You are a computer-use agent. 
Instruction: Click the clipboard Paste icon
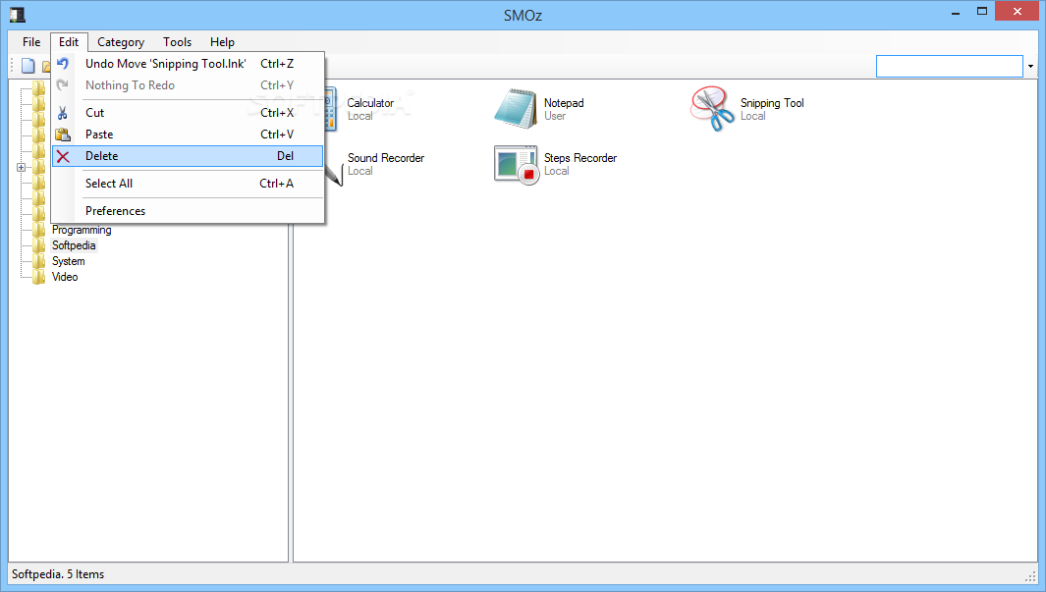(x=63, y=135)
